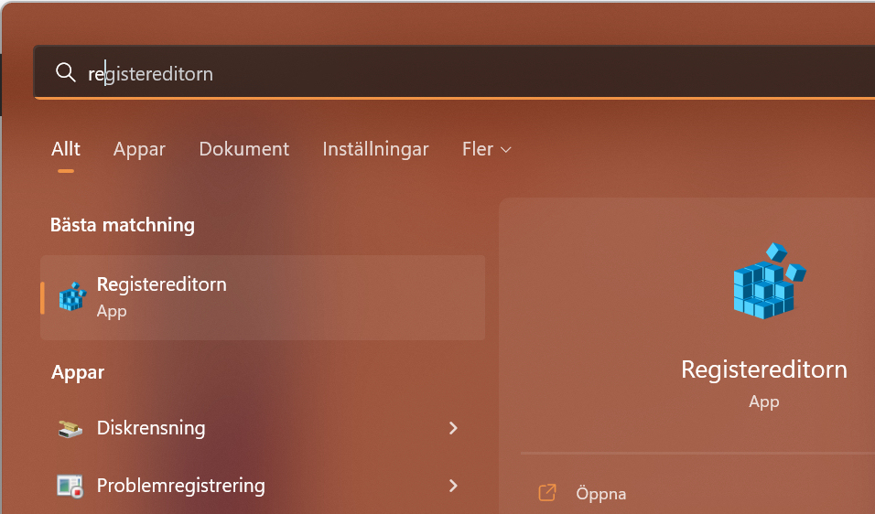Click the Appar section heading
The image size is (875, 514).
[78, 372]
